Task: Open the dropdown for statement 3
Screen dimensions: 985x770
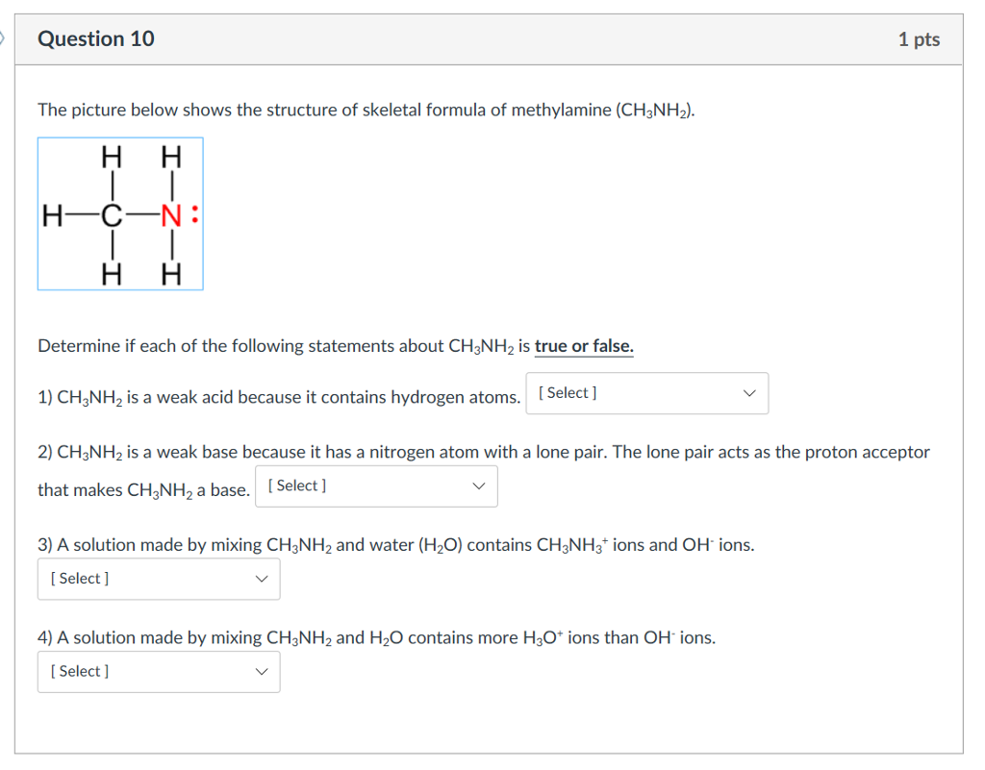Action: [158, 579]
